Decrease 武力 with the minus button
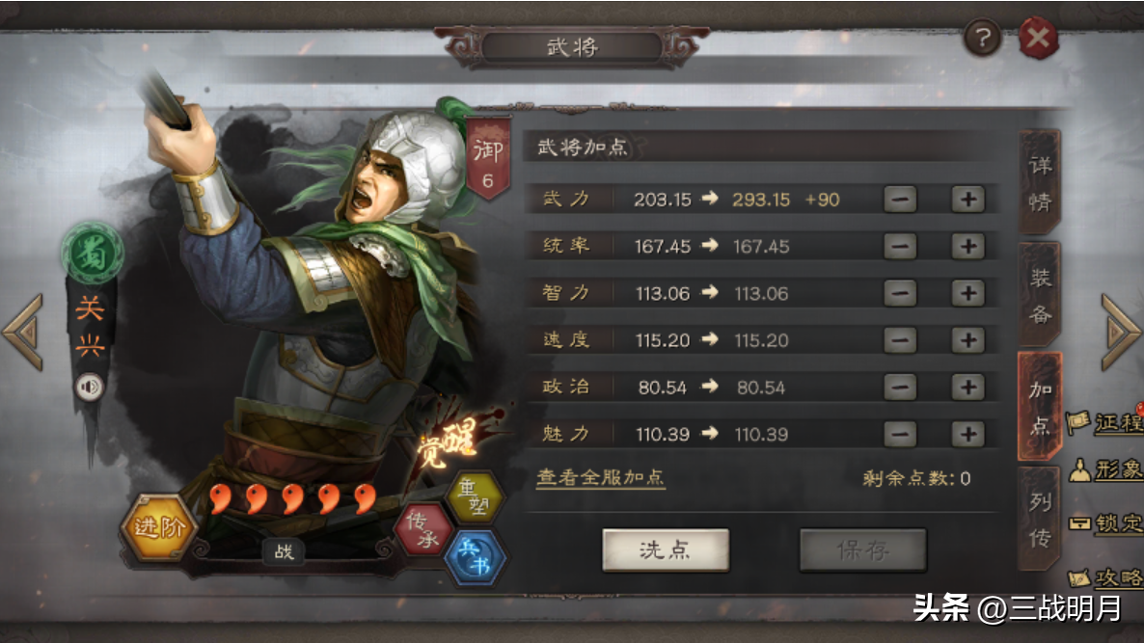Screen dimensions: 1144x643 coord(900,199)
